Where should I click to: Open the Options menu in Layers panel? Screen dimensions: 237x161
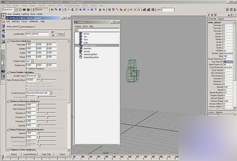(x=219, y=112)
